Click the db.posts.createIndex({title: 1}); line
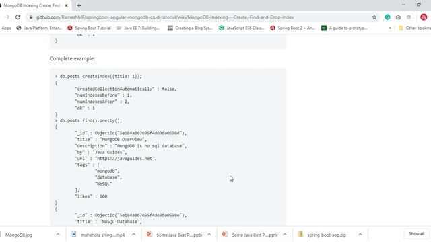 coord(98,76)
